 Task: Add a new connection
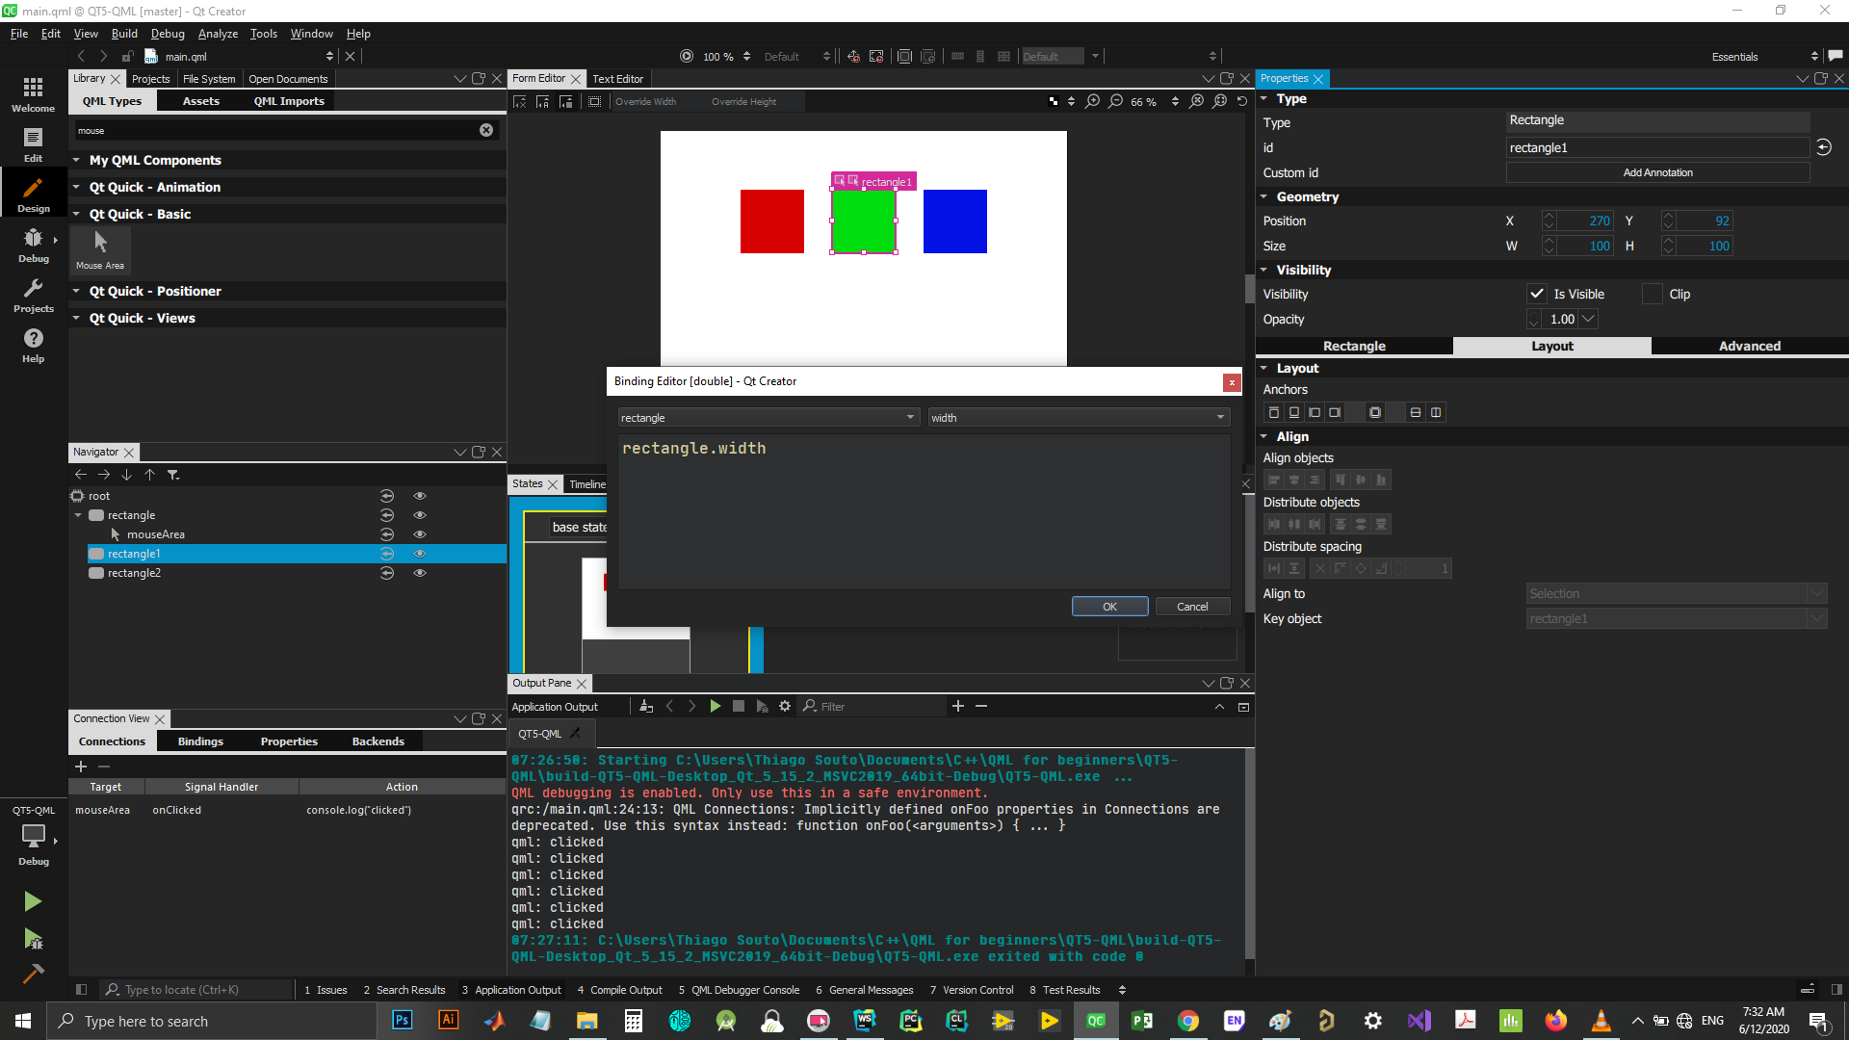click(x=81, y=767)
